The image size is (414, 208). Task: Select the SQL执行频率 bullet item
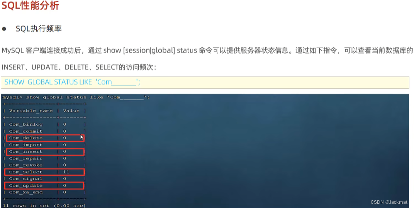click(39, 29)
